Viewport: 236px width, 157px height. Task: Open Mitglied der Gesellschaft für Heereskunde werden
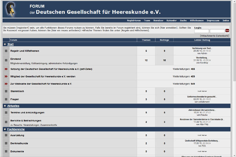click(x=43, y=76)
